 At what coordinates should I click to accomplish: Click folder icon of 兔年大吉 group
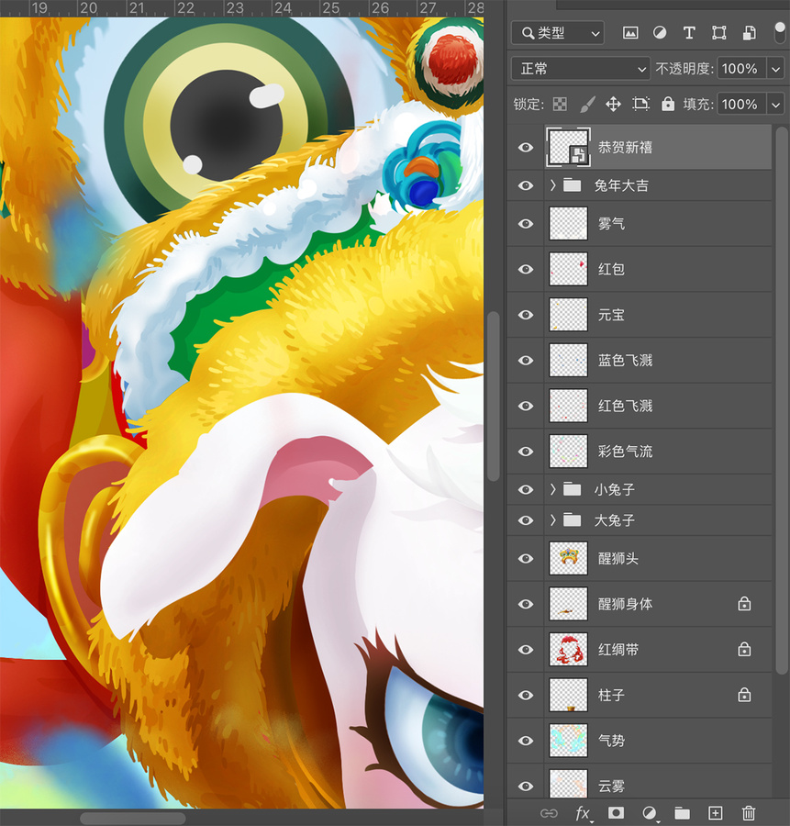(572, 185)
